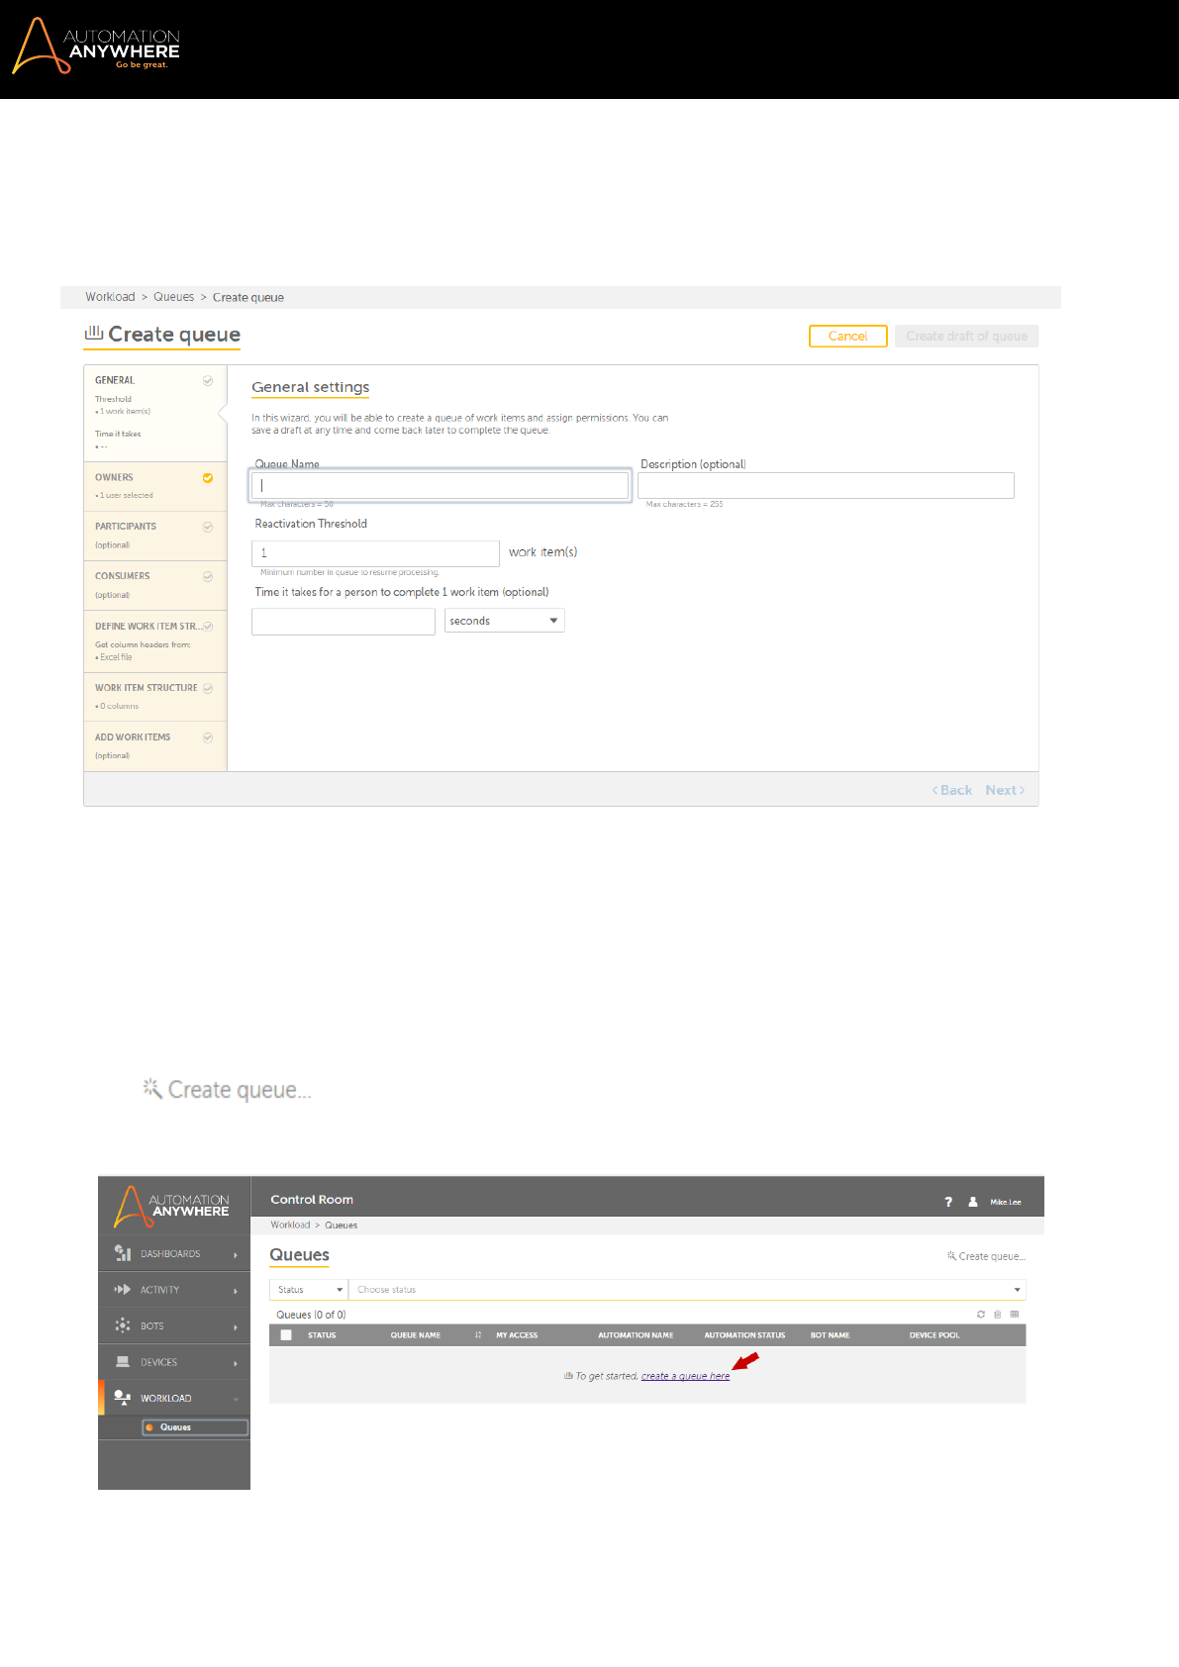The image size is (1179, 1667).
Task: Click the refresh icon above the Queues table
Action: coord(981,1315)
